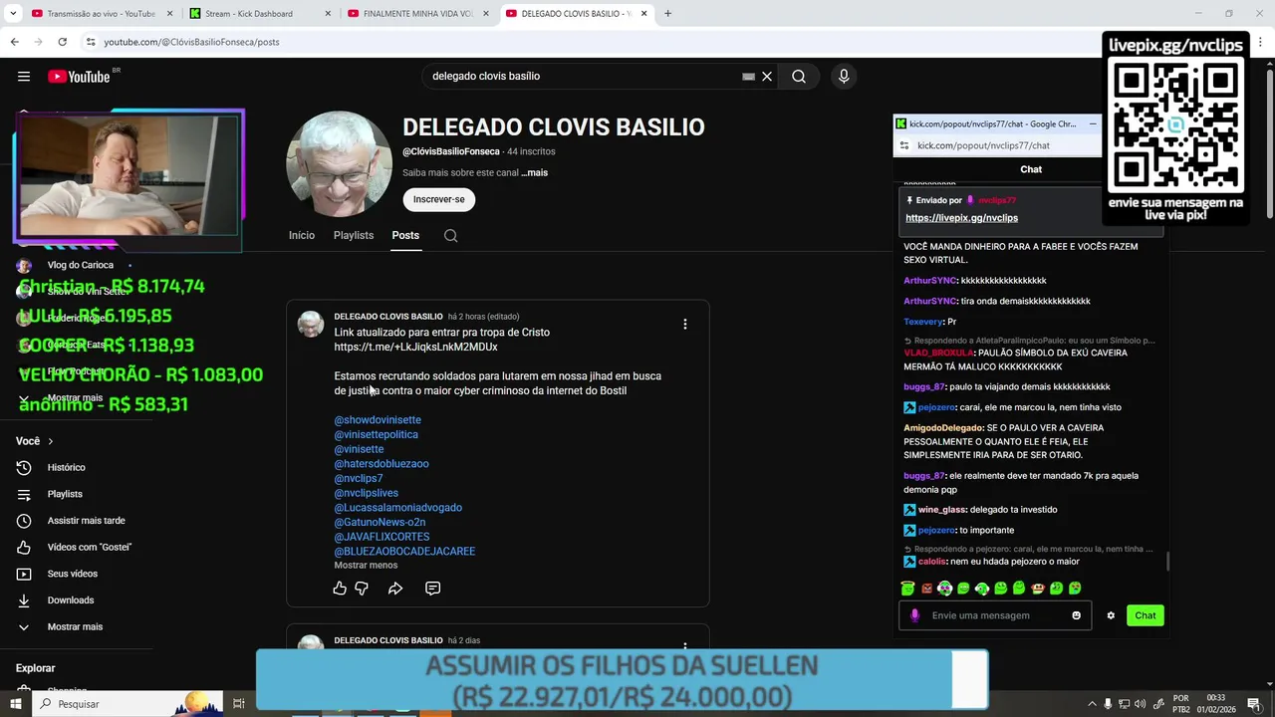Open Kick chat settings gear
1275x717 pixels.
pyautogui.click(x=1111, y=615)
